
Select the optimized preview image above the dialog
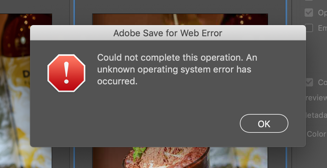[180, 20]
